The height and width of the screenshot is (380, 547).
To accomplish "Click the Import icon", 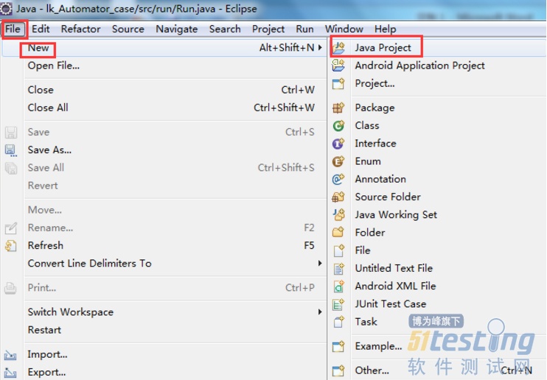I will [x=10, y=355].
